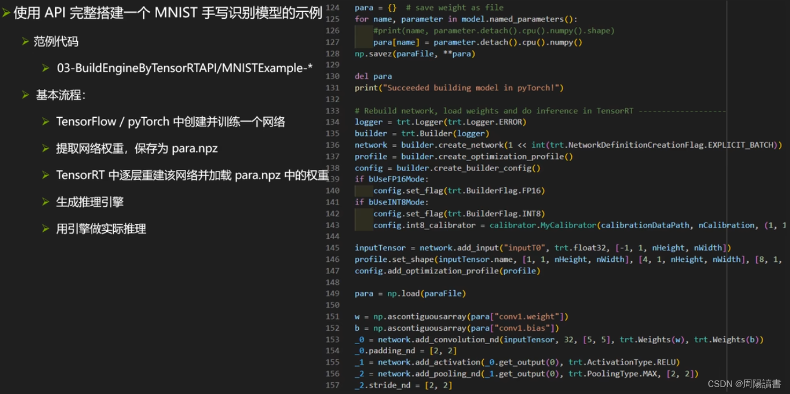Viewport: 790px width, 394px height.
Task: Click the config.set_flag(trt.BuilderFlag.FP16) line
Action: click(459, 190)
